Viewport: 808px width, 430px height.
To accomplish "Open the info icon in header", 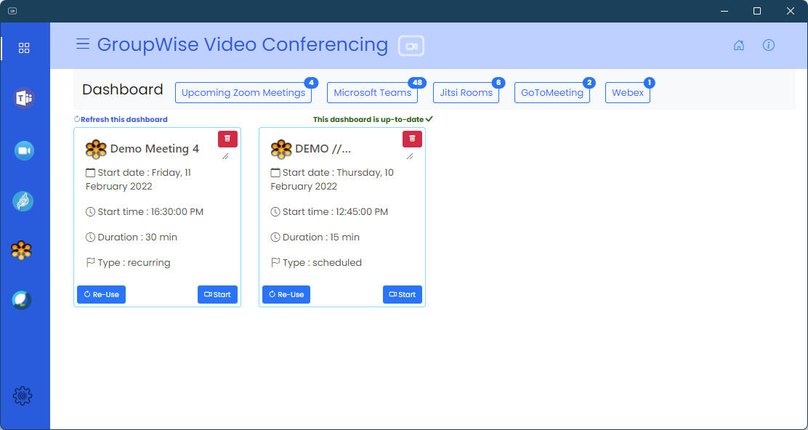I will point(768,45).
